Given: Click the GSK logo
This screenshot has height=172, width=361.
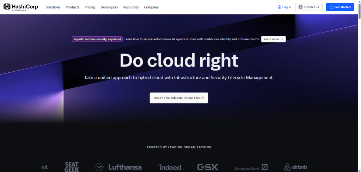Looking at the screenshot, I should coord(208,167).
